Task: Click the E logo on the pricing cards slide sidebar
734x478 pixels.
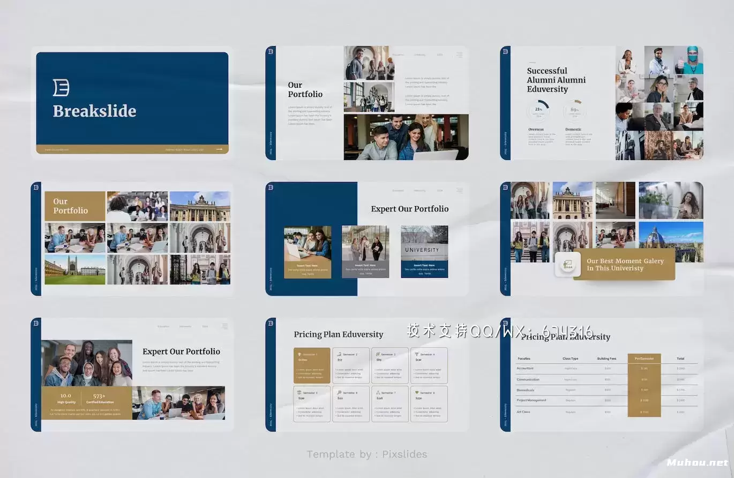Action: point(271,323)
